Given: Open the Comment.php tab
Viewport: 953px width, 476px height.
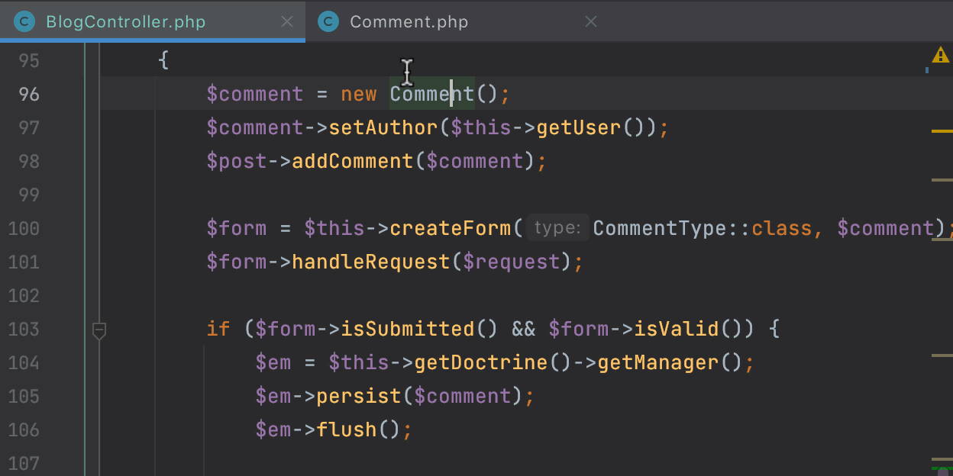Looking at the screenshot, I should [x=409, y=22].
